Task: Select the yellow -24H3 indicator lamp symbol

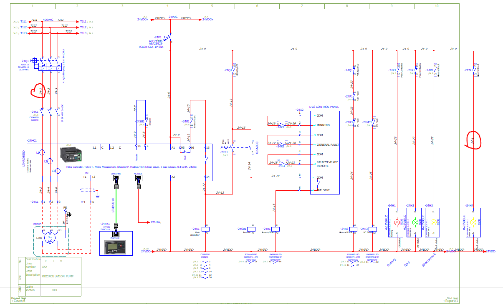Action: tap(433, 223)
